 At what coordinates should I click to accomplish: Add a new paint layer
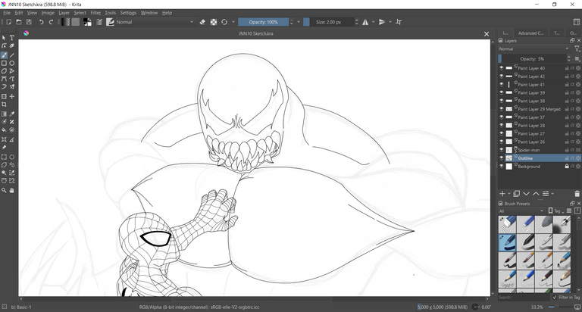502,194
